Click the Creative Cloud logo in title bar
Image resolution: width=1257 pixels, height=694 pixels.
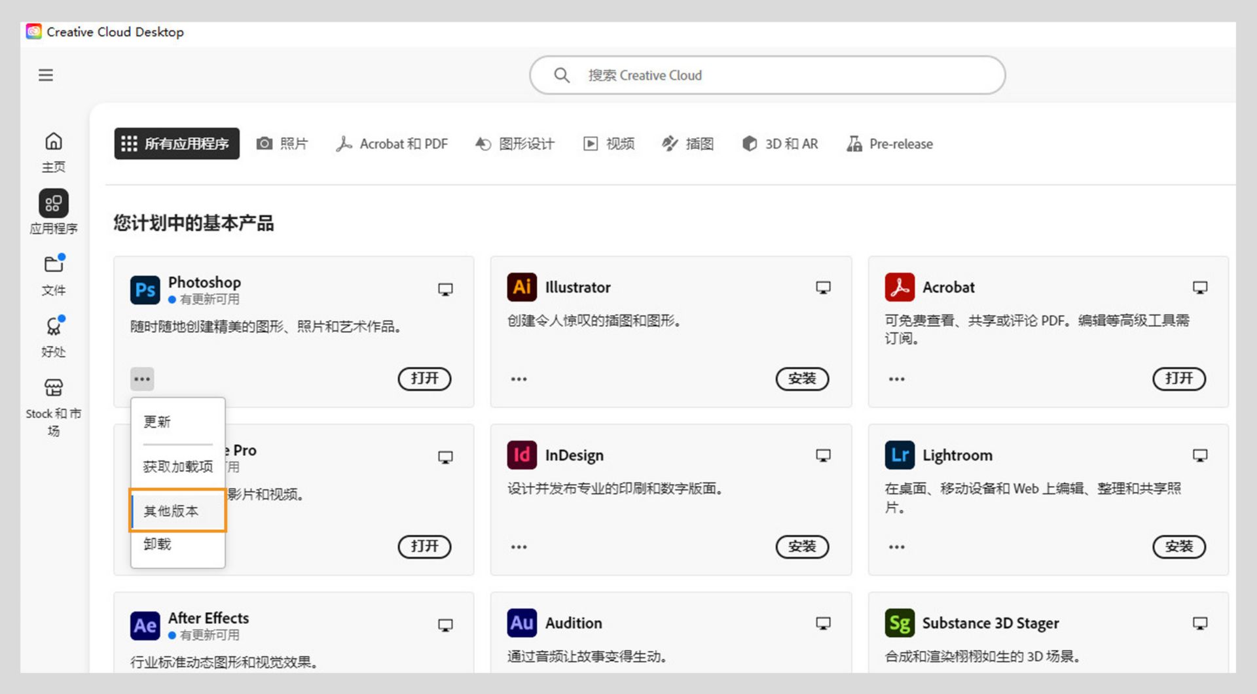[x=33, y=31]
